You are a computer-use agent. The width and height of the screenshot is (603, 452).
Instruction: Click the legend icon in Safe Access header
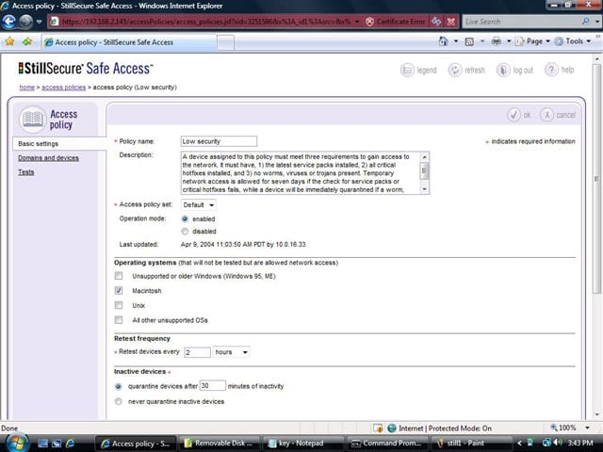(x=407, y=70)
